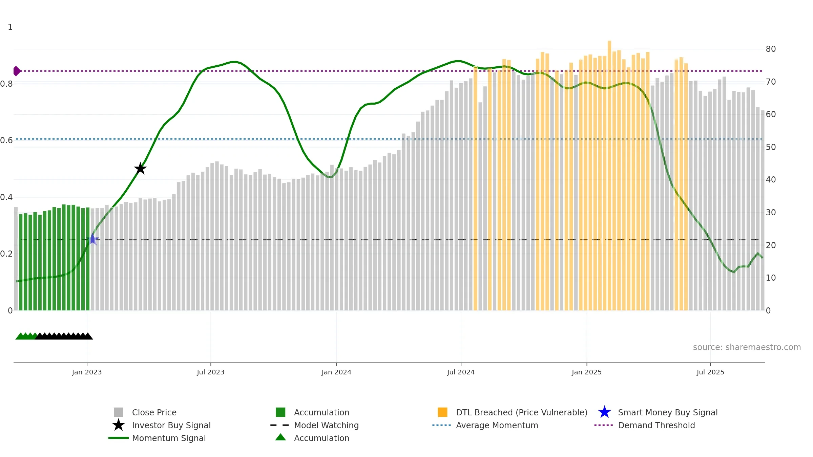This screenshot has height=457, width=813.
Task: Toggle the Model Watching legend entry
Action: 314,425
